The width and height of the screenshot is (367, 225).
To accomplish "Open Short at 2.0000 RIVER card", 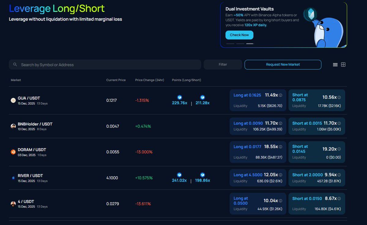I will (x=317, y=178).
